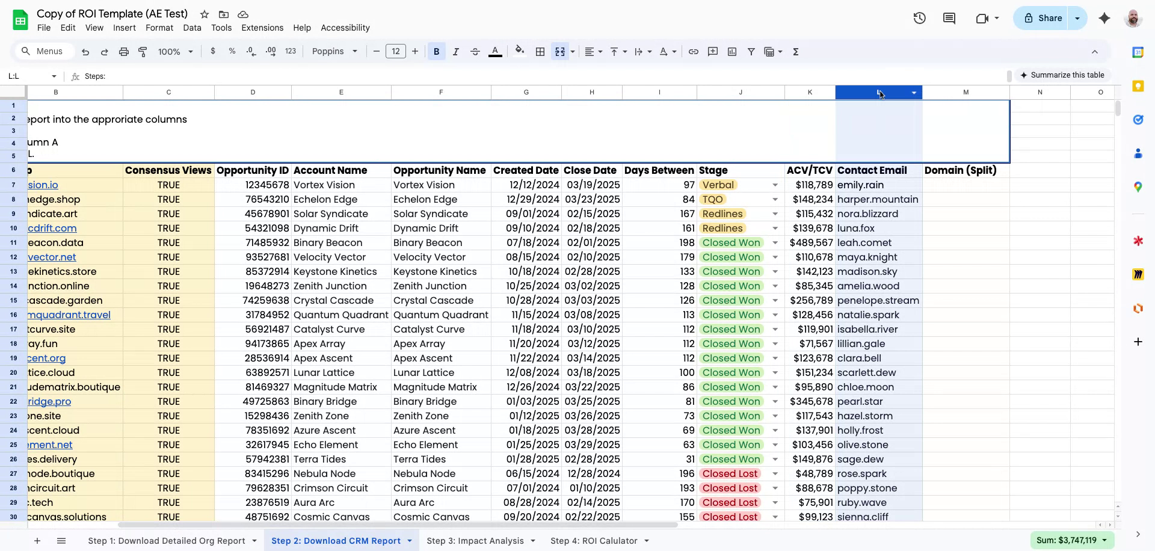The height and width of the screenshot is (551, 1155).
Task: Click Summarize this table button
Action: [1062, 75]
